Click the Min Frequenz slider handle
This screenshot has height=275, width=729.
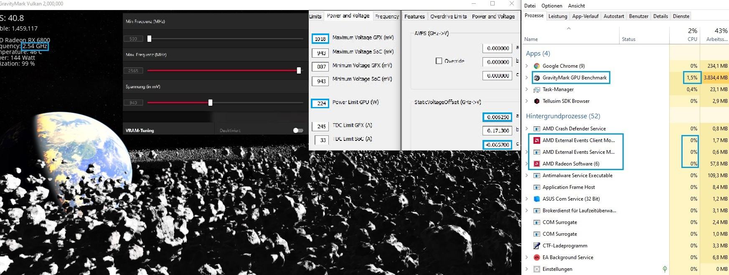(x=149, y=38)
